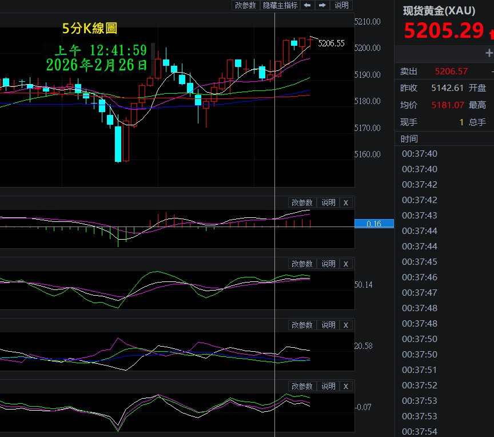This screenshot has height=437, width=494.
Task: Open 改参数 in the first indicator panel
Action: [302, 202]
